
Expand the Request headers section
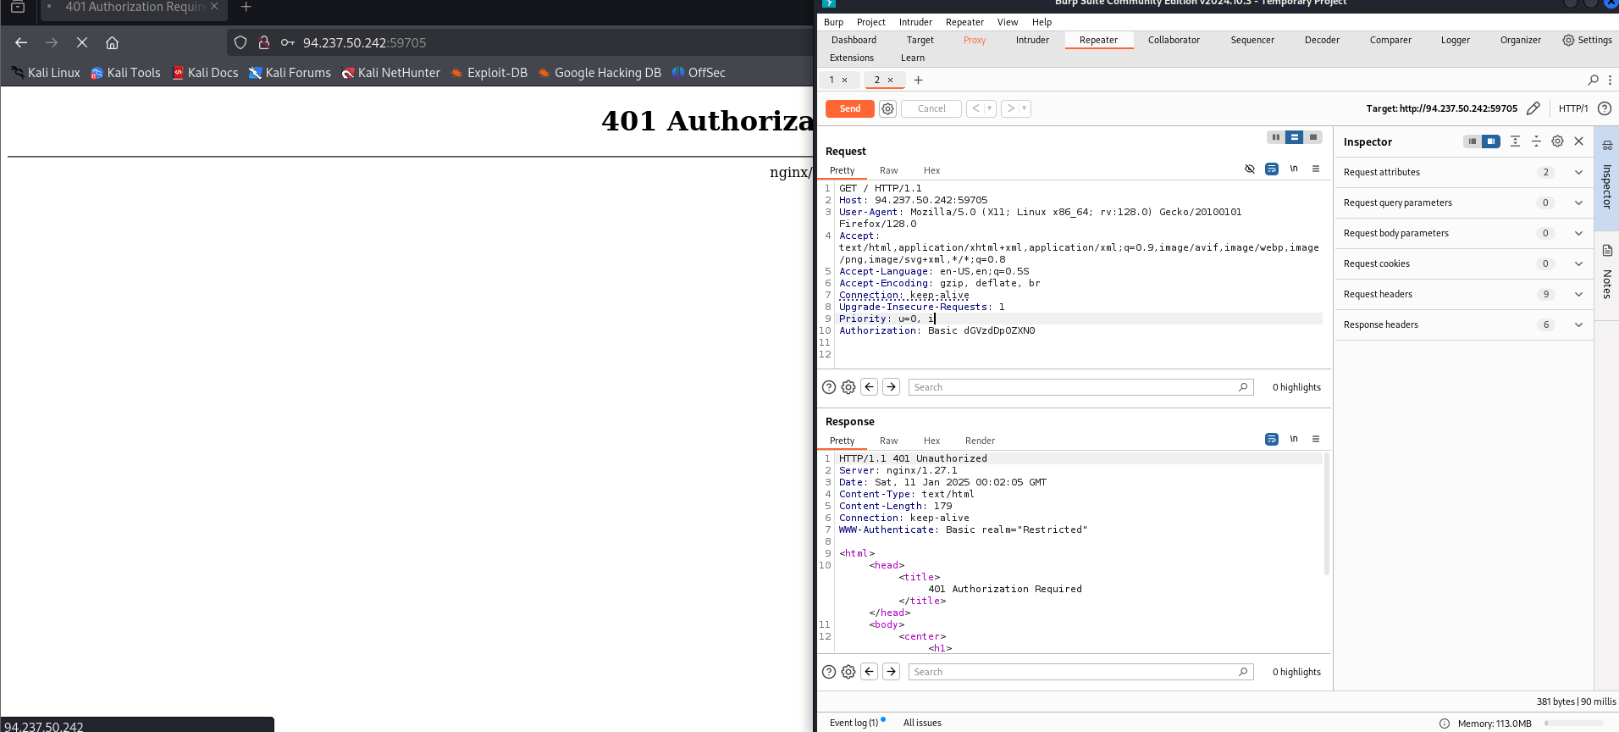tap(1578, 294)
